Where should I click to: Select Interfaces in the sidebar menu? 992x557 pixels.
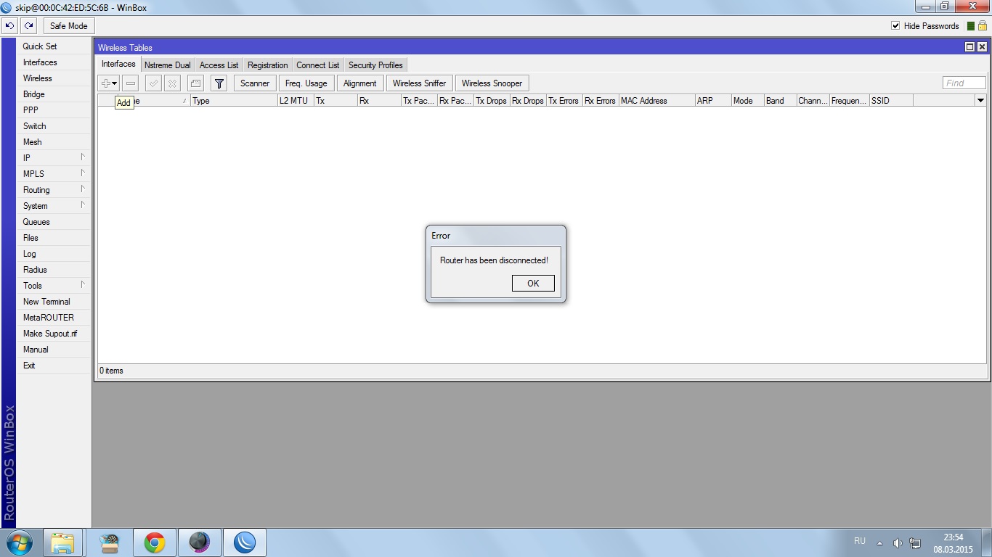[x=54, y=62]
